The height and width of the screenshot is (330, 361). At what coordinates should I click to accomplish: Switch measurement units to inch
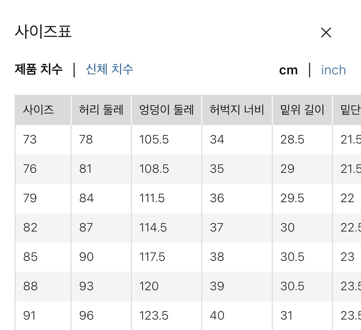[x=333, y=70]
